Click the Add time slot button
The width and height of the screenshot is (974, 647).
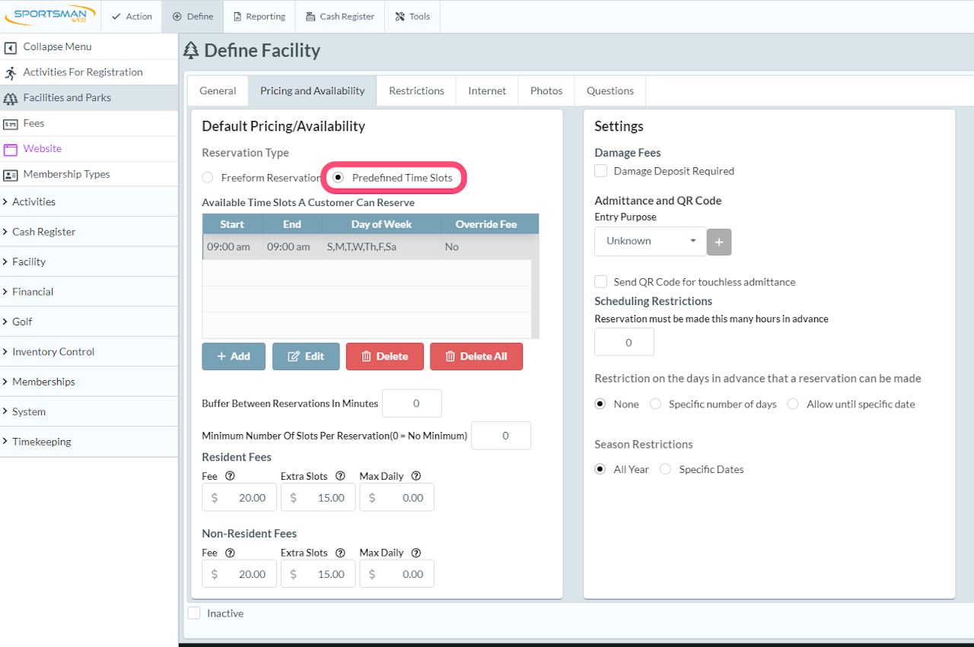point(234,357)
